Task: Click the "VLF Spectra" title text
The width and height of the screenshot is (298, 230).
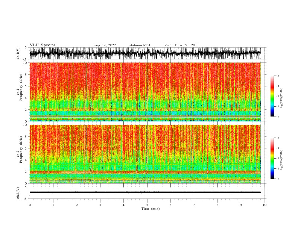Action: tap(43, 45)
